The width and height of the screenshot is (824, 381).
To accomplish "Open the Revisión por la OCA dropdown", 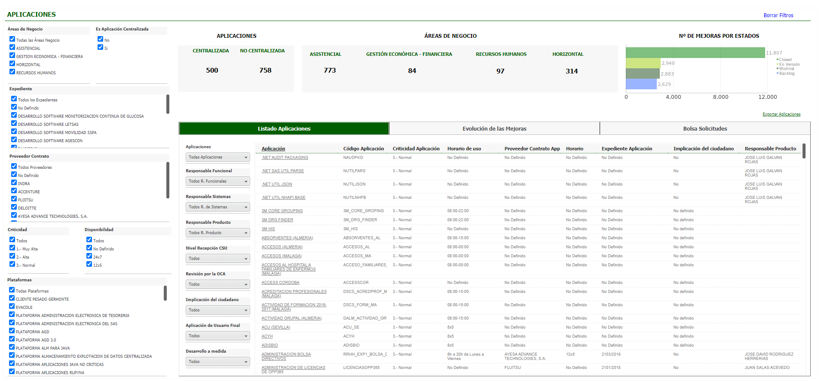I will click(218, 284).
